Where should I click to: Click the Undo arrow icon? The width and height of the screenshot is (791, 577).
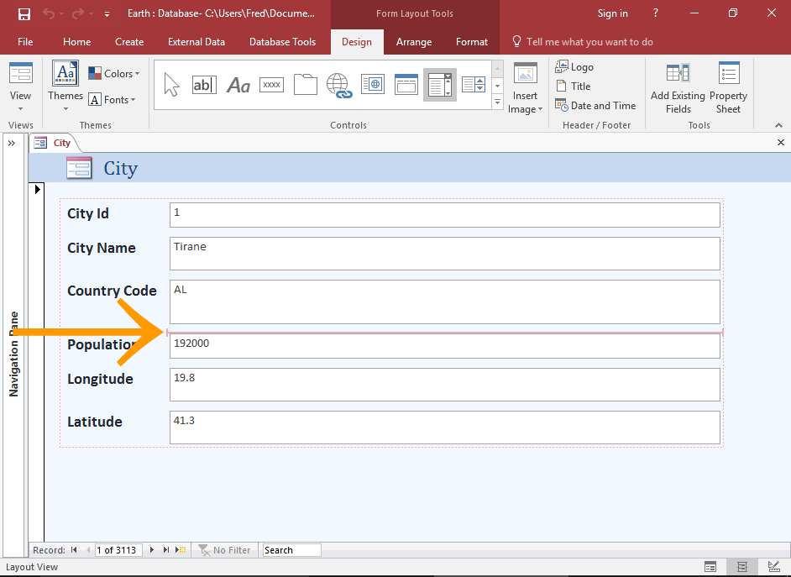[49, 13]
